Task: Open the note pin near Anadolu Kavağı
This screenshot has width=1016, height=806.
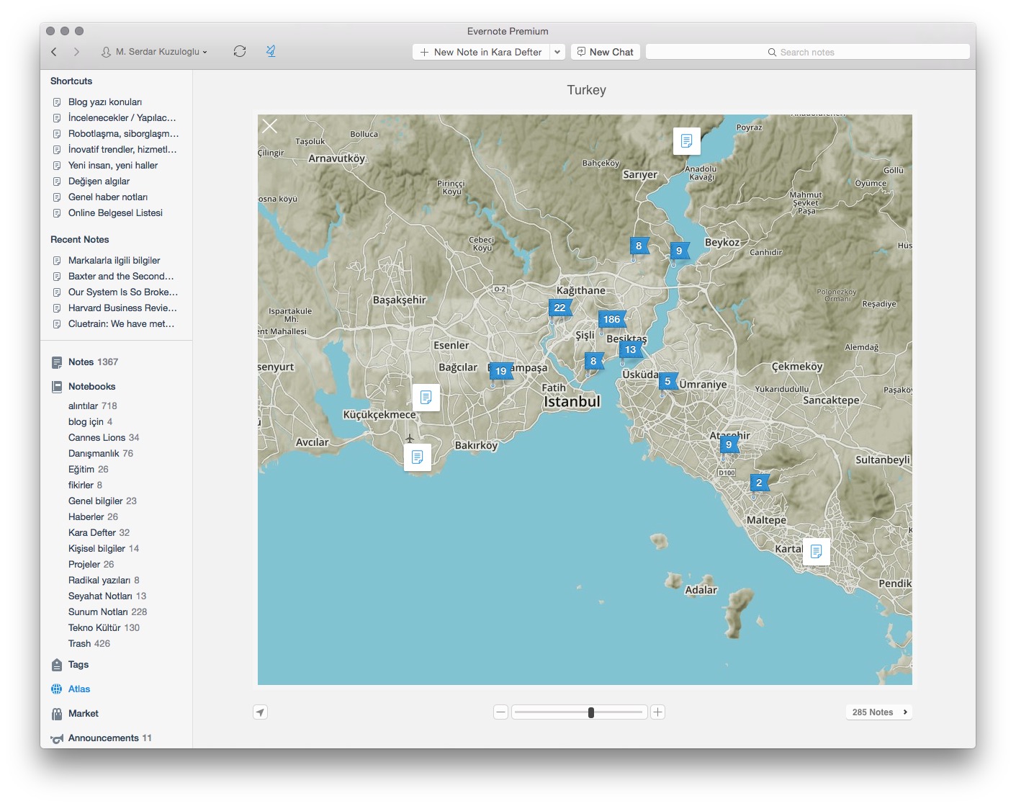Action: click(687, 141)
